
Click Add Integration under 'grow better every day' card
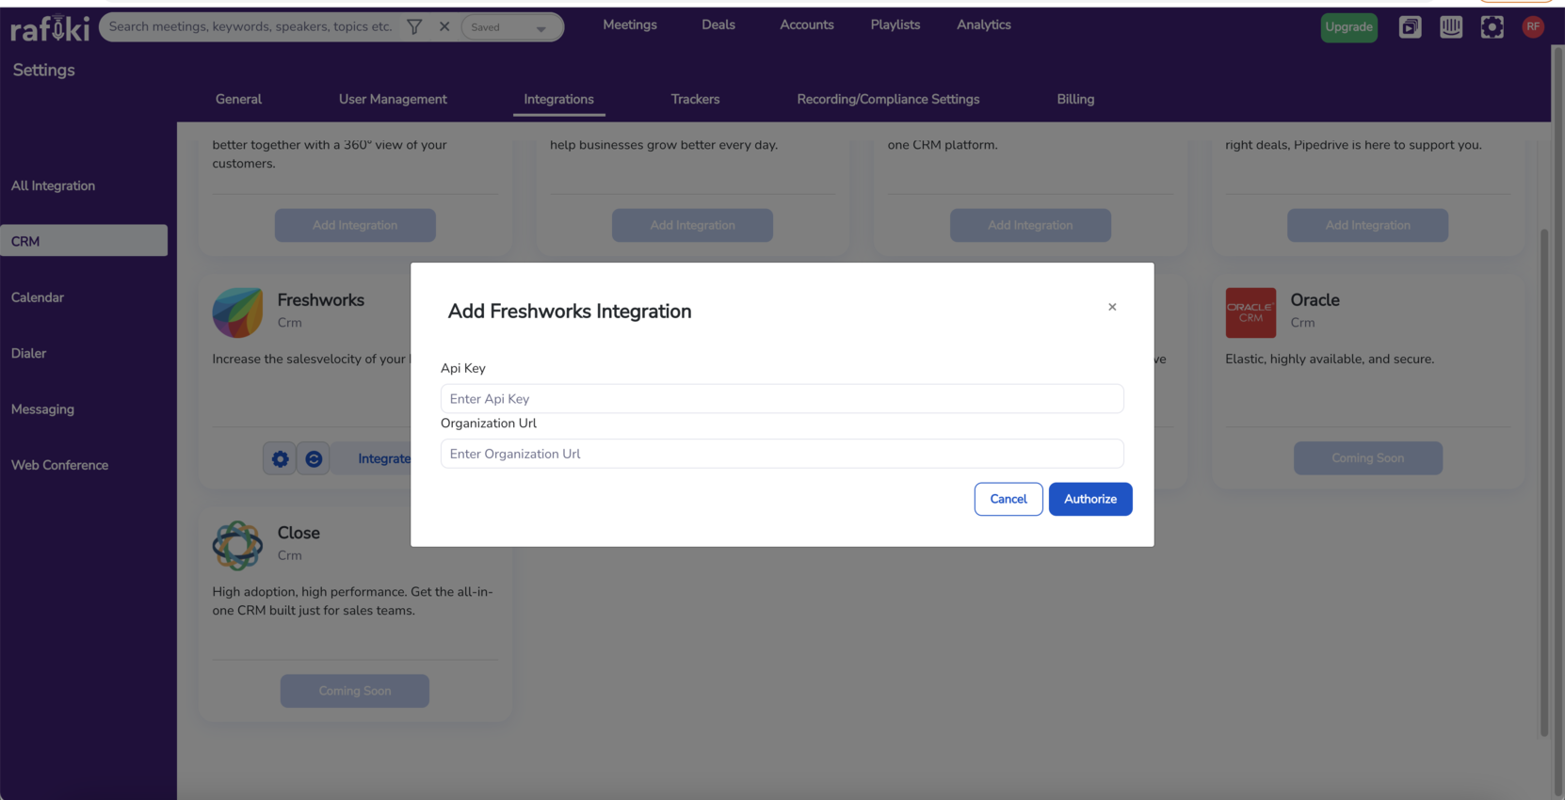coord(692,225)
